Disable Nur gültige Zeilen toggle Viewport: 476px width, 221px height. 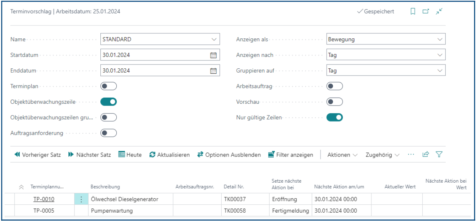click(x=335, y=117)
